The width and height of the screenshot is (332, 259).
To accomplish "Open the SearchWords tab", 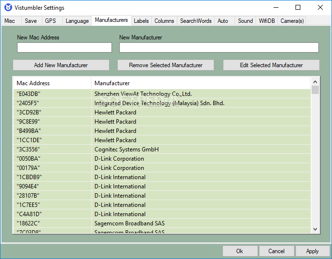I will [196, 21].
